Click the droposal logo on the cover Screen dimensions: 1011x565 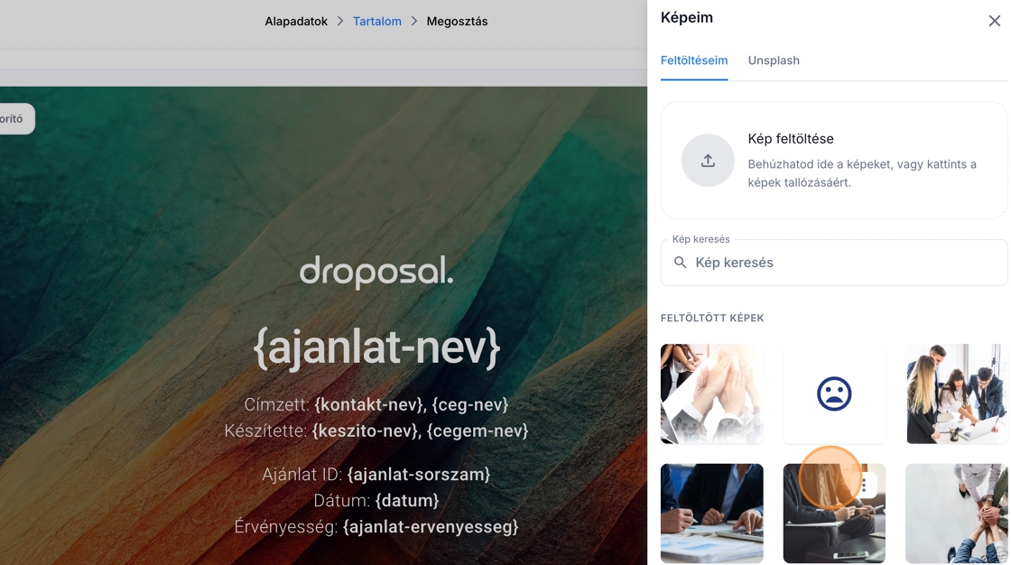(376, 272)
